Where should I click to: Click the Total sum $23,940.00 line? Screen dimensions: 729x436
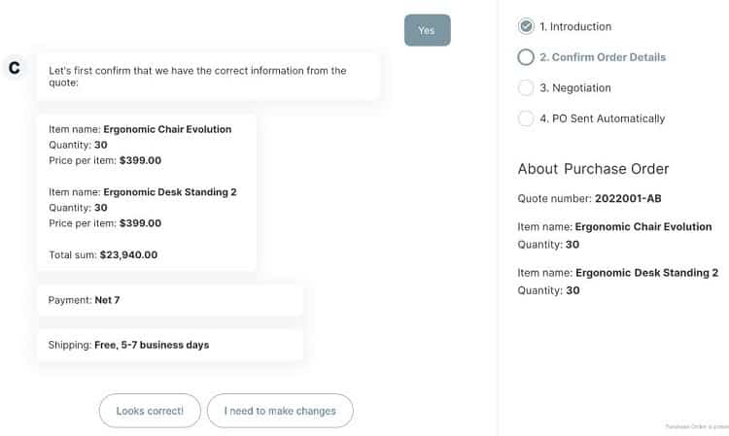103,255
